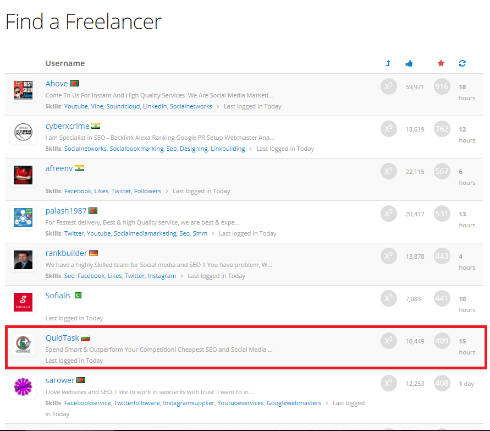This screenshot has height=431, width=490.
Task: Open cyberxcrime's profile picture
Action: [23, 133]
